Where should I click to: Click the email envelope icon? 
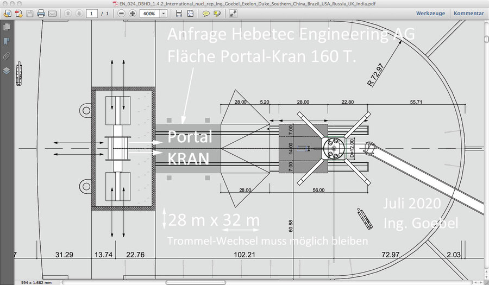tap(52, 14)
